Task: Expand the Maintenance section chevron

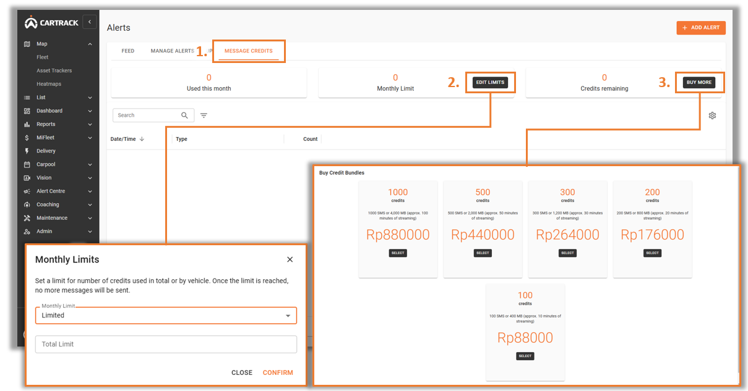Action: [x=90, y=218]
